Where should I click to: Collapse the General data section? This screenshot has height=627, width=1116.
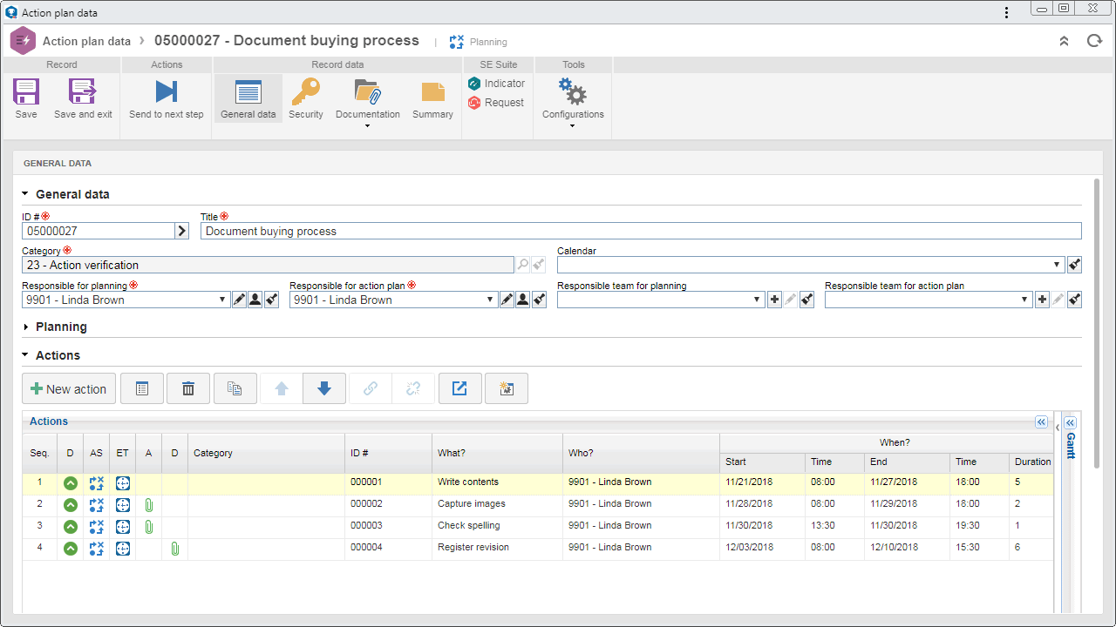click(26, 194)
